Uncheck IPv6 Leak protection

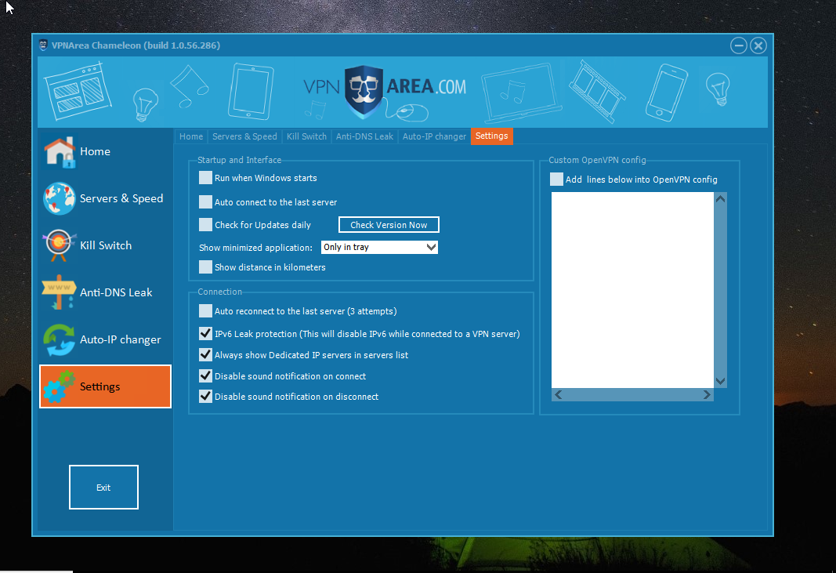click(x=205, y=333)
